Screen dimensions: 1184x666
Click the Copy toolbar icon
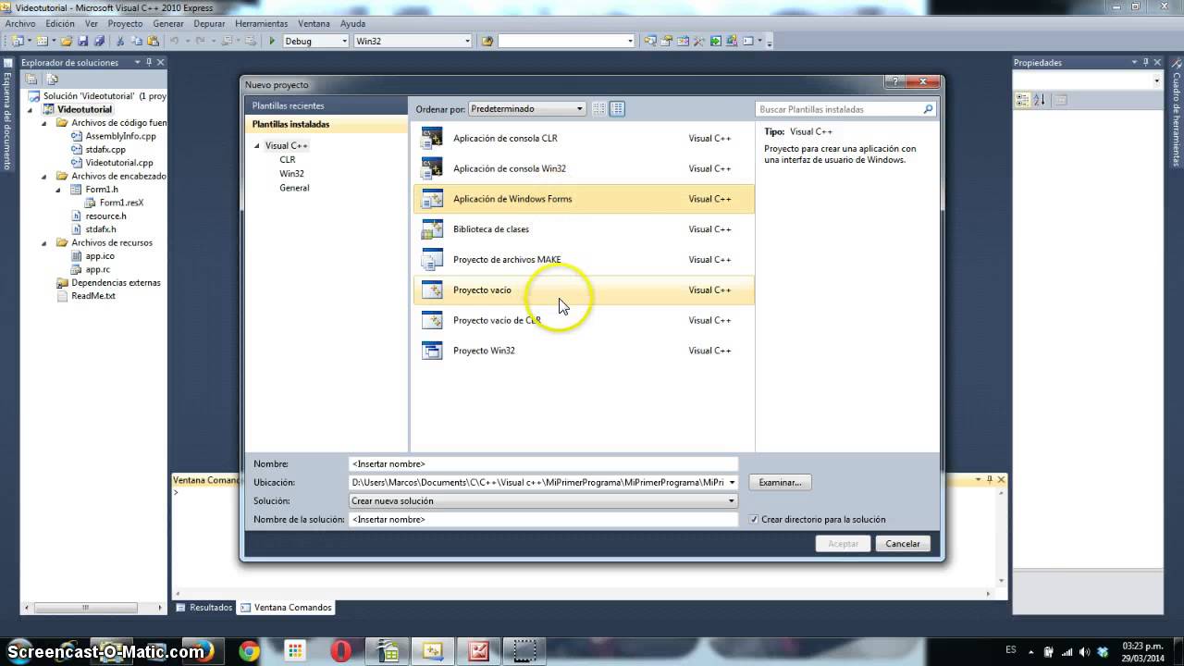(x=136, y=41)
